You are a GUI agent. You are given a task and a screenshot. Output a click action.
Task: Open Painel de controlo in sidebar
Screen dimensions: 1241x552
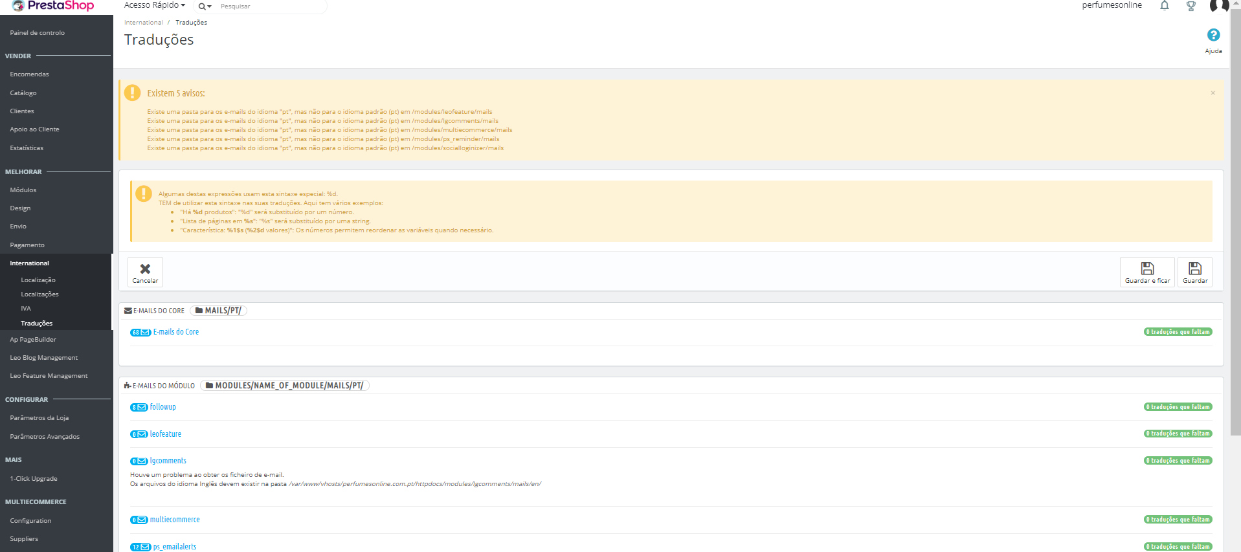click(x=38, y=33)
